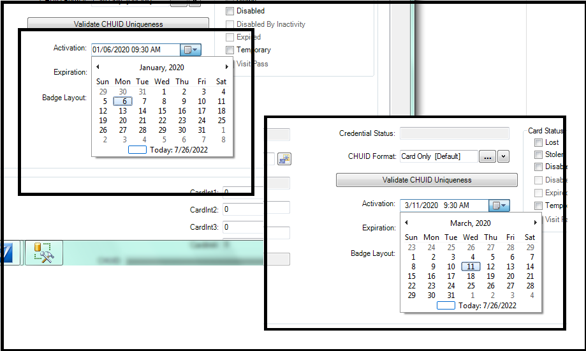Viewport: 586px width, 351px height.
Task: Open the CHUID Format combo box
Action: 438,156
